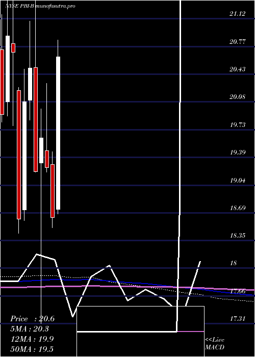
Task: Click the 20.08 price axis label
Action: 238,97
